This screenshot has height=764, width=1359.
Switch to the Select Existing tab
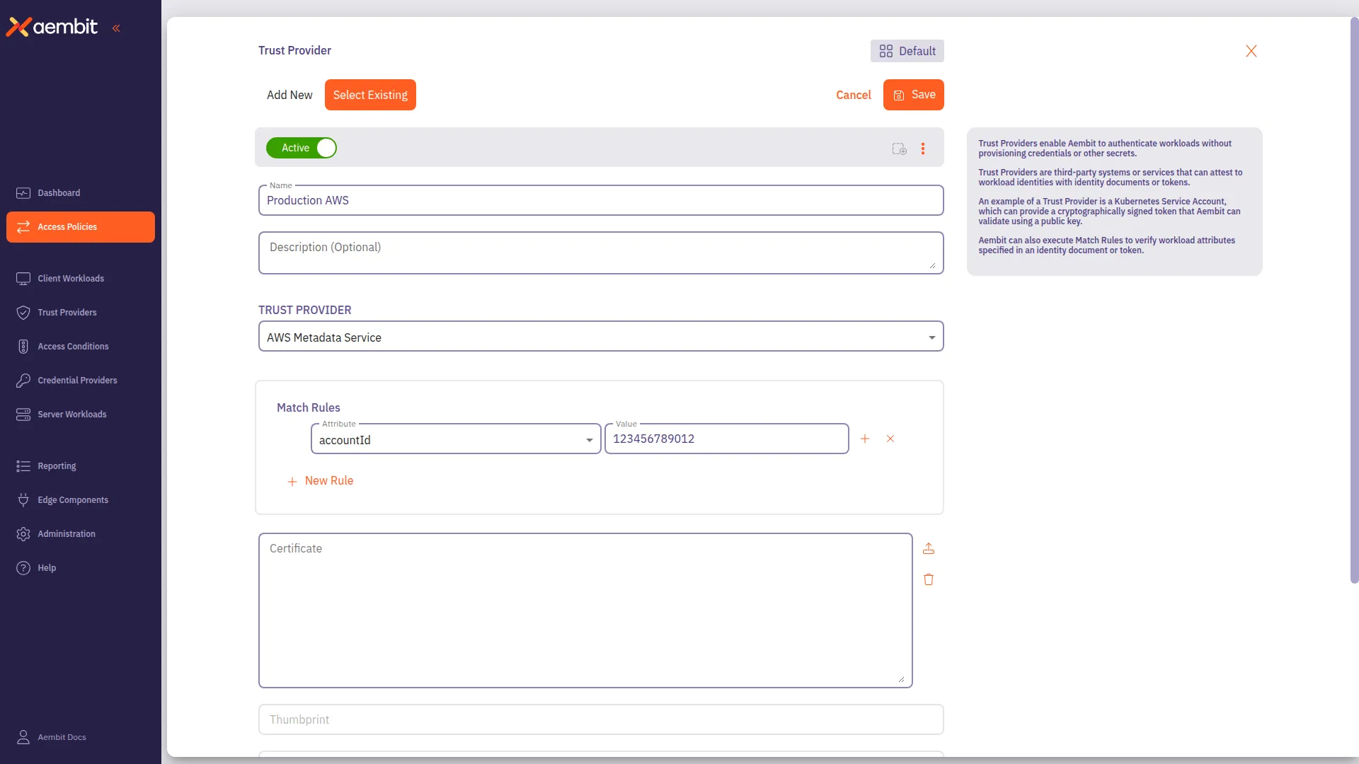370,95
